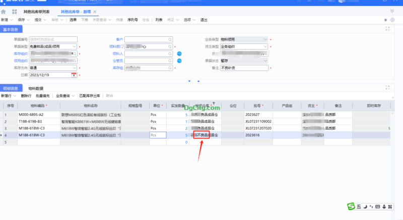Select the 基本信息 tab
The image size is (403, 220).
click(11, 30)
